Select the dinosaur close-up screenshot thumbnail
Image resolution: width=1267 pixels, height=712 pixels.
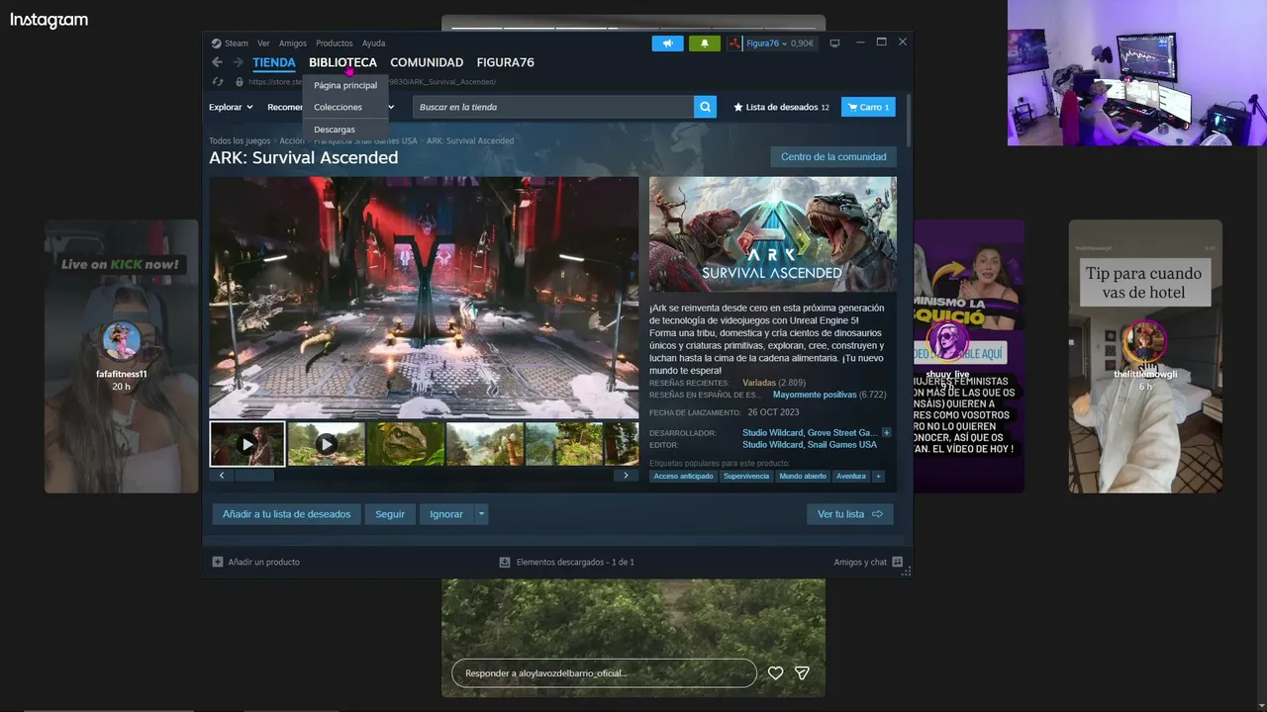[406, 444]
